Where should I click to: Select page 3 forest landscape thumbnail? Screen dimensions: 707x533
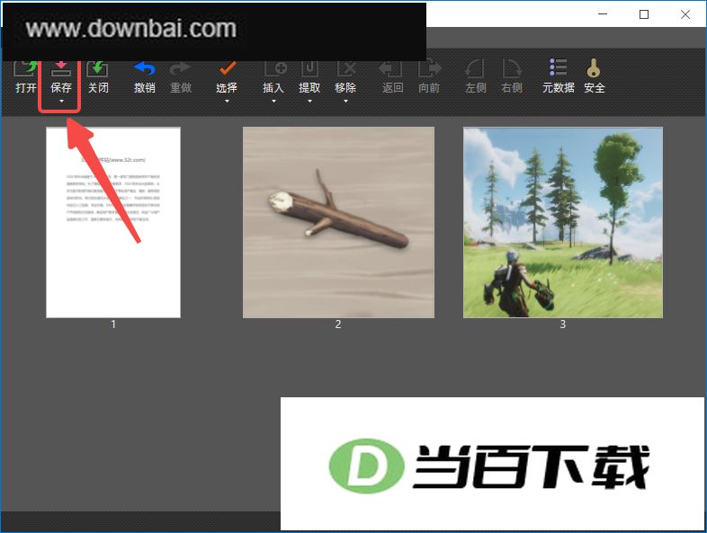pos(563,223)
